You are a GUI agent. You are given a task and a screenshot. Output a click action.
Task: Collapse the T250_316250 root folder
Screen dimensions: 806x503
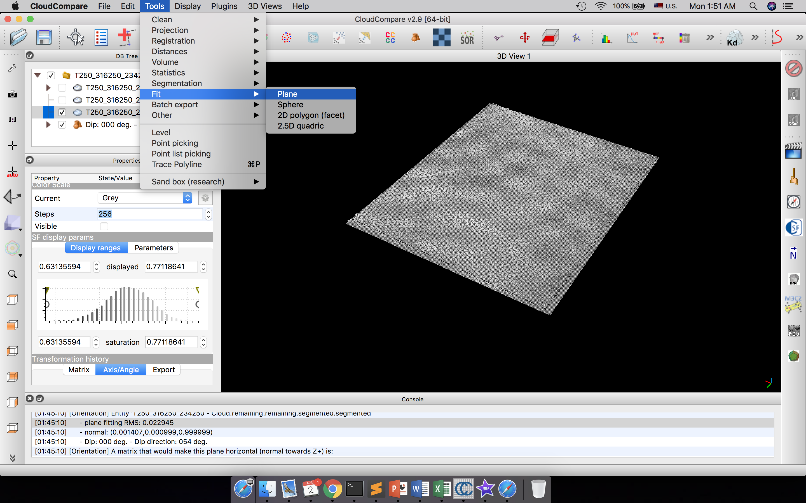(38, 75)
